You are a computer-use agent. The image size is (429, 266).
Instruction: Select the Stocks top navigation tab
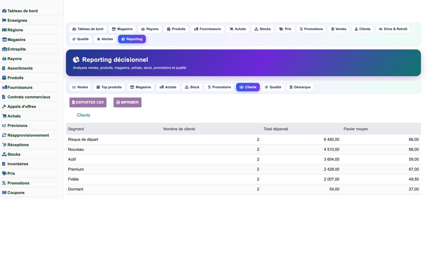point(263,29)
